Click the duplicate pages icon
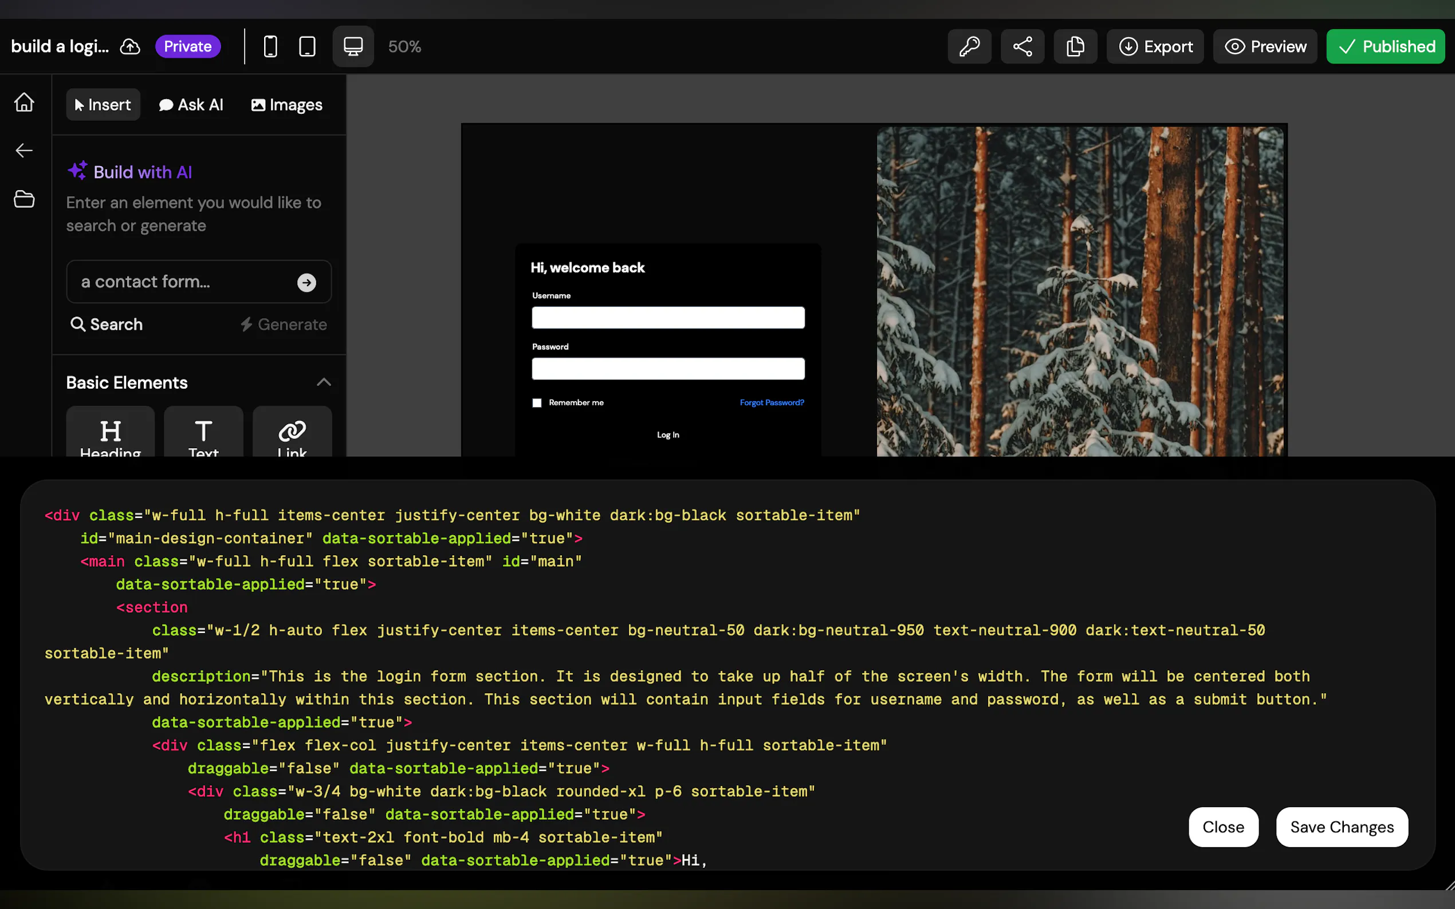 [x=1075, y=46]
